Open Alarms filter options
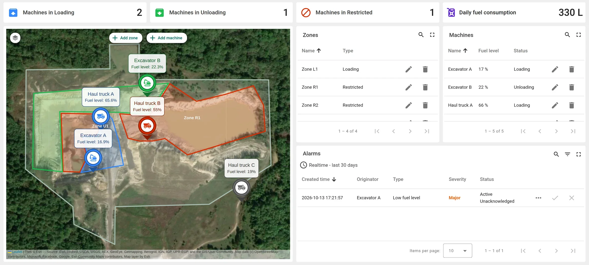 pyautogui.click(x=567, y=154)
